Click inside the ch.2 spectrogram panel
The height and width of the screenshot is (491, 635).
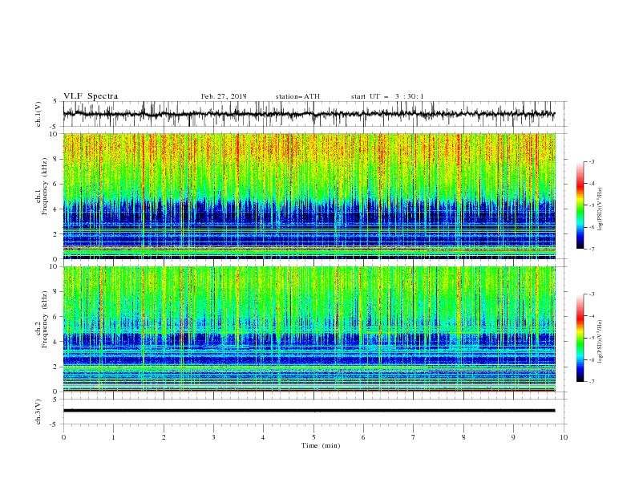tap(309, 329)
